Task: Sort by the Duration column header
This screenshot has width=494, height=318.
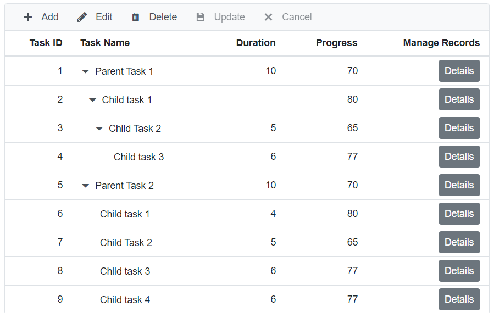Action: [256, 43]
